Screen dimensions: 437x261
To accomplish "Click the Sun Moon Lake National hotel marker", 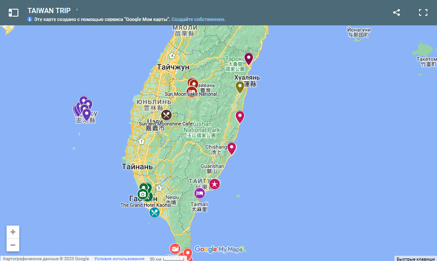I will 192,91.
